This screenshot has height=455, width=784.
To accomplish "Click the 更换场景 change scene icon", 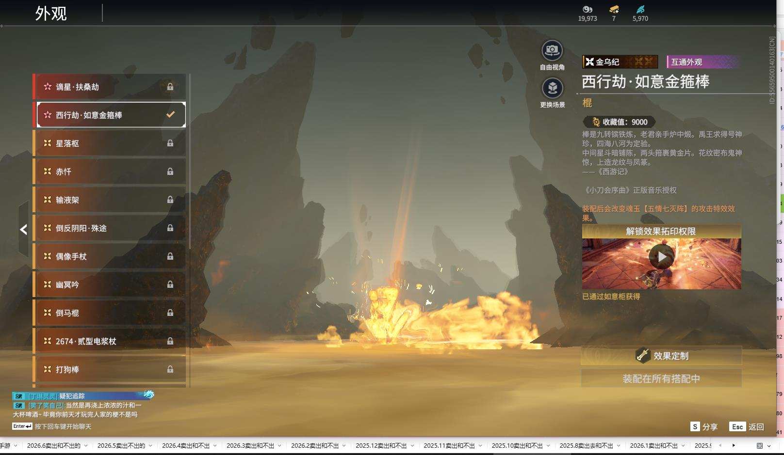I will (552, 88).
